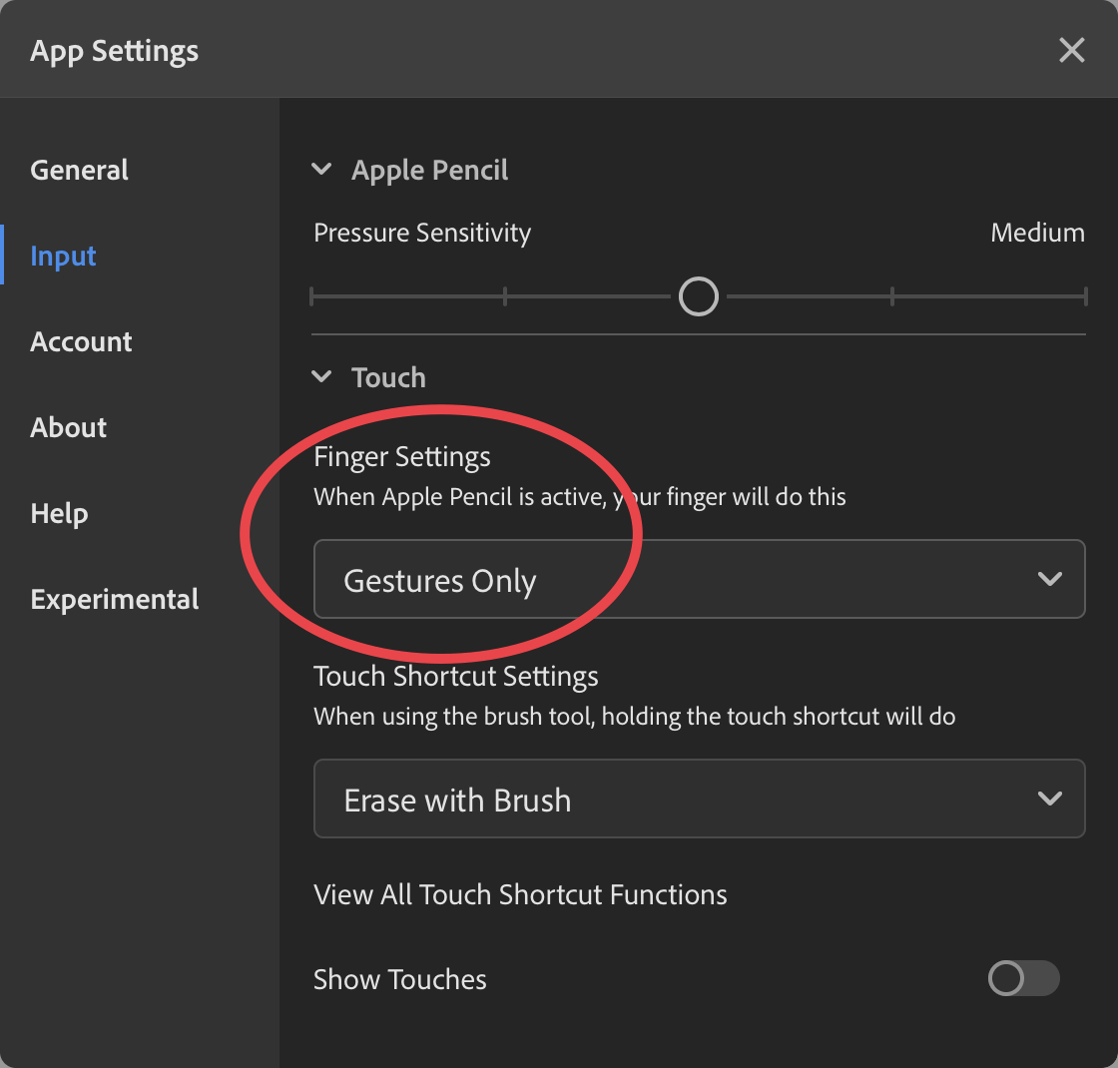Switch to the Account tab
The image size is (1118, 1068).
[81, 341]
